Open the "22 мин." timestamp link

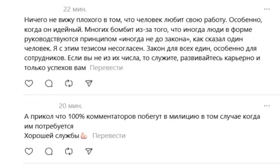(75, 9)
